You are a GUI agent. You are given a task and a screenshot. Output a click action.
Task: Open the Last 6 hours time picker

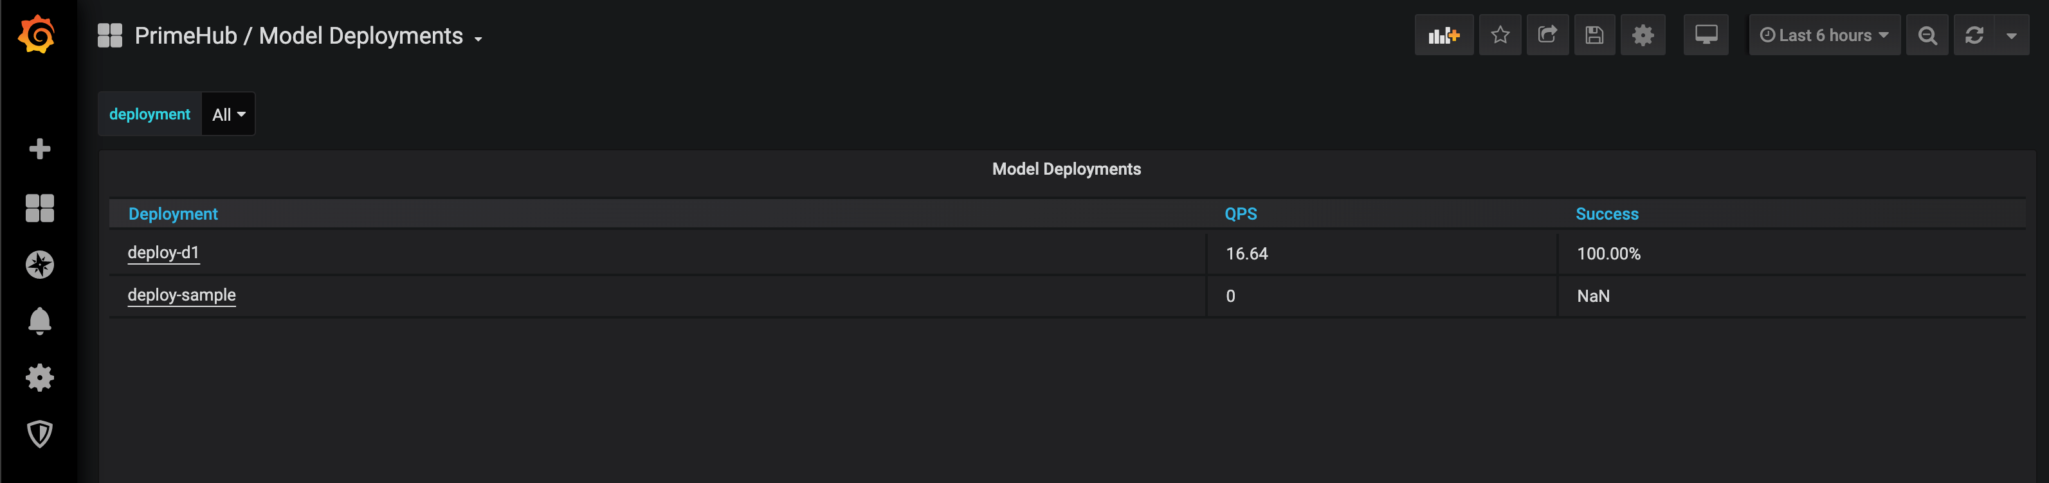click(1824, 35)
